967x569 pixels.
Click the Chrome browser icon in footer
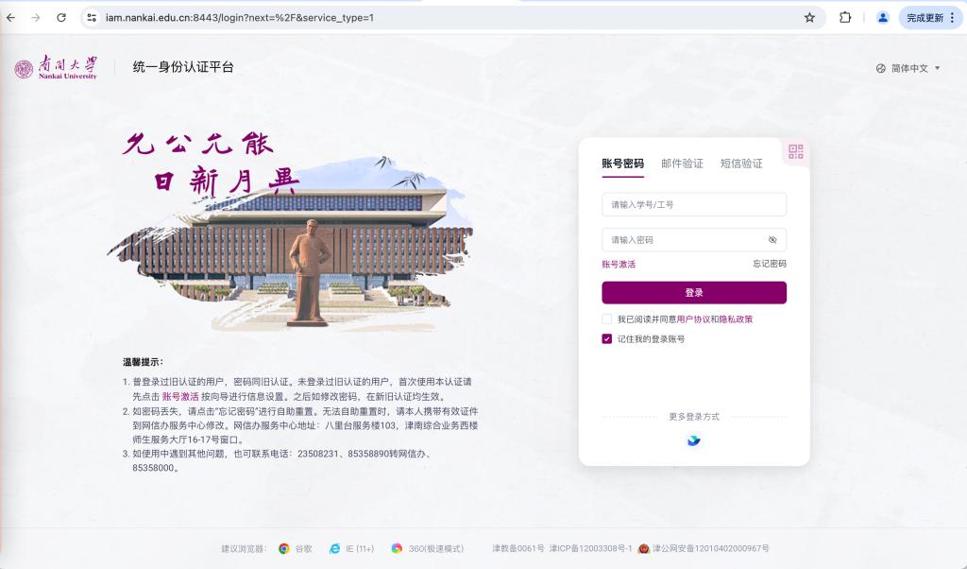[x=283, y=548]
